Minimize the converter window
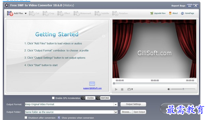 point(190,6)
